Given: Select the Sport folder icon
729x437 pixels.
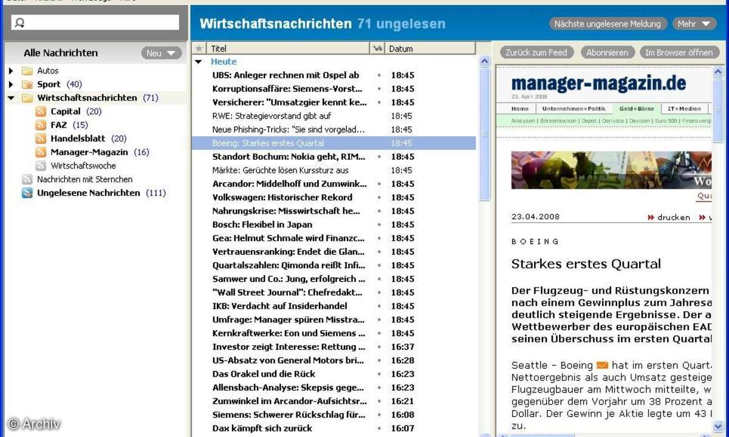Looking at the screenshot, I should point(27,84).
